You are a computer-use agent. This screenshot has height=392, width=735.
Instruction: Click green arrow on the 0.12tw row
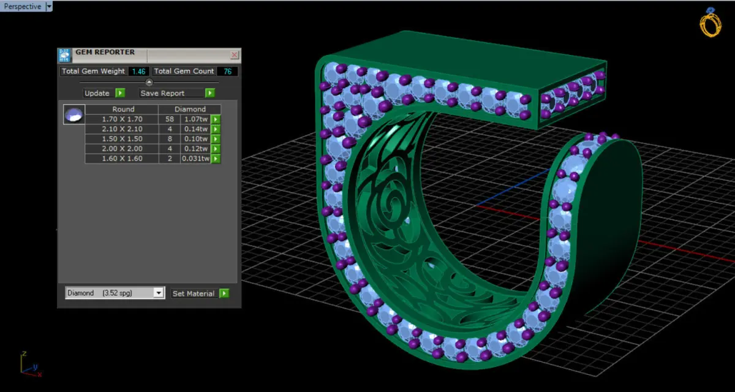pos(216,149)
